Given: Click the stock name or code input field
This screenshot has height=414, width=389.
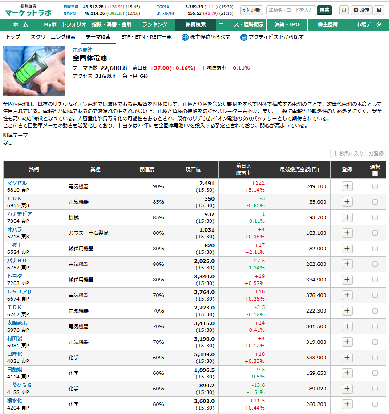Looking at the screenshot, I should [x=291, y=10].
